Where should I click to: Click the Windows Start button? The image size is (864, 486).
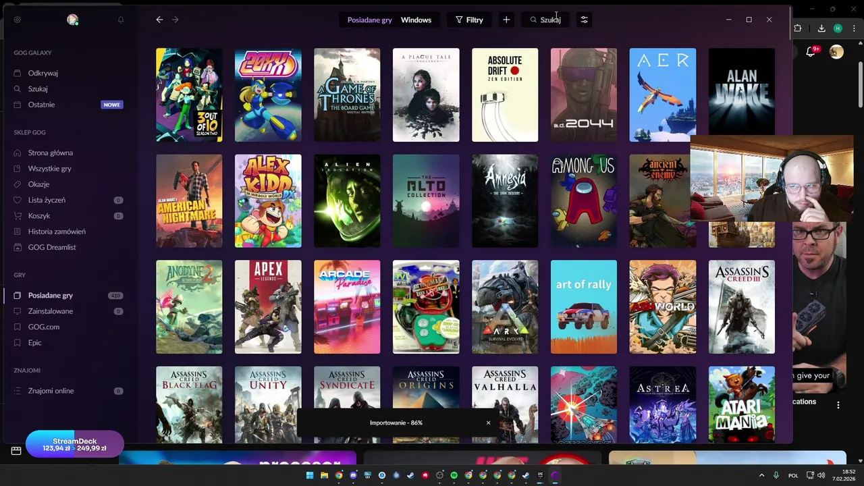click(310, 475)
